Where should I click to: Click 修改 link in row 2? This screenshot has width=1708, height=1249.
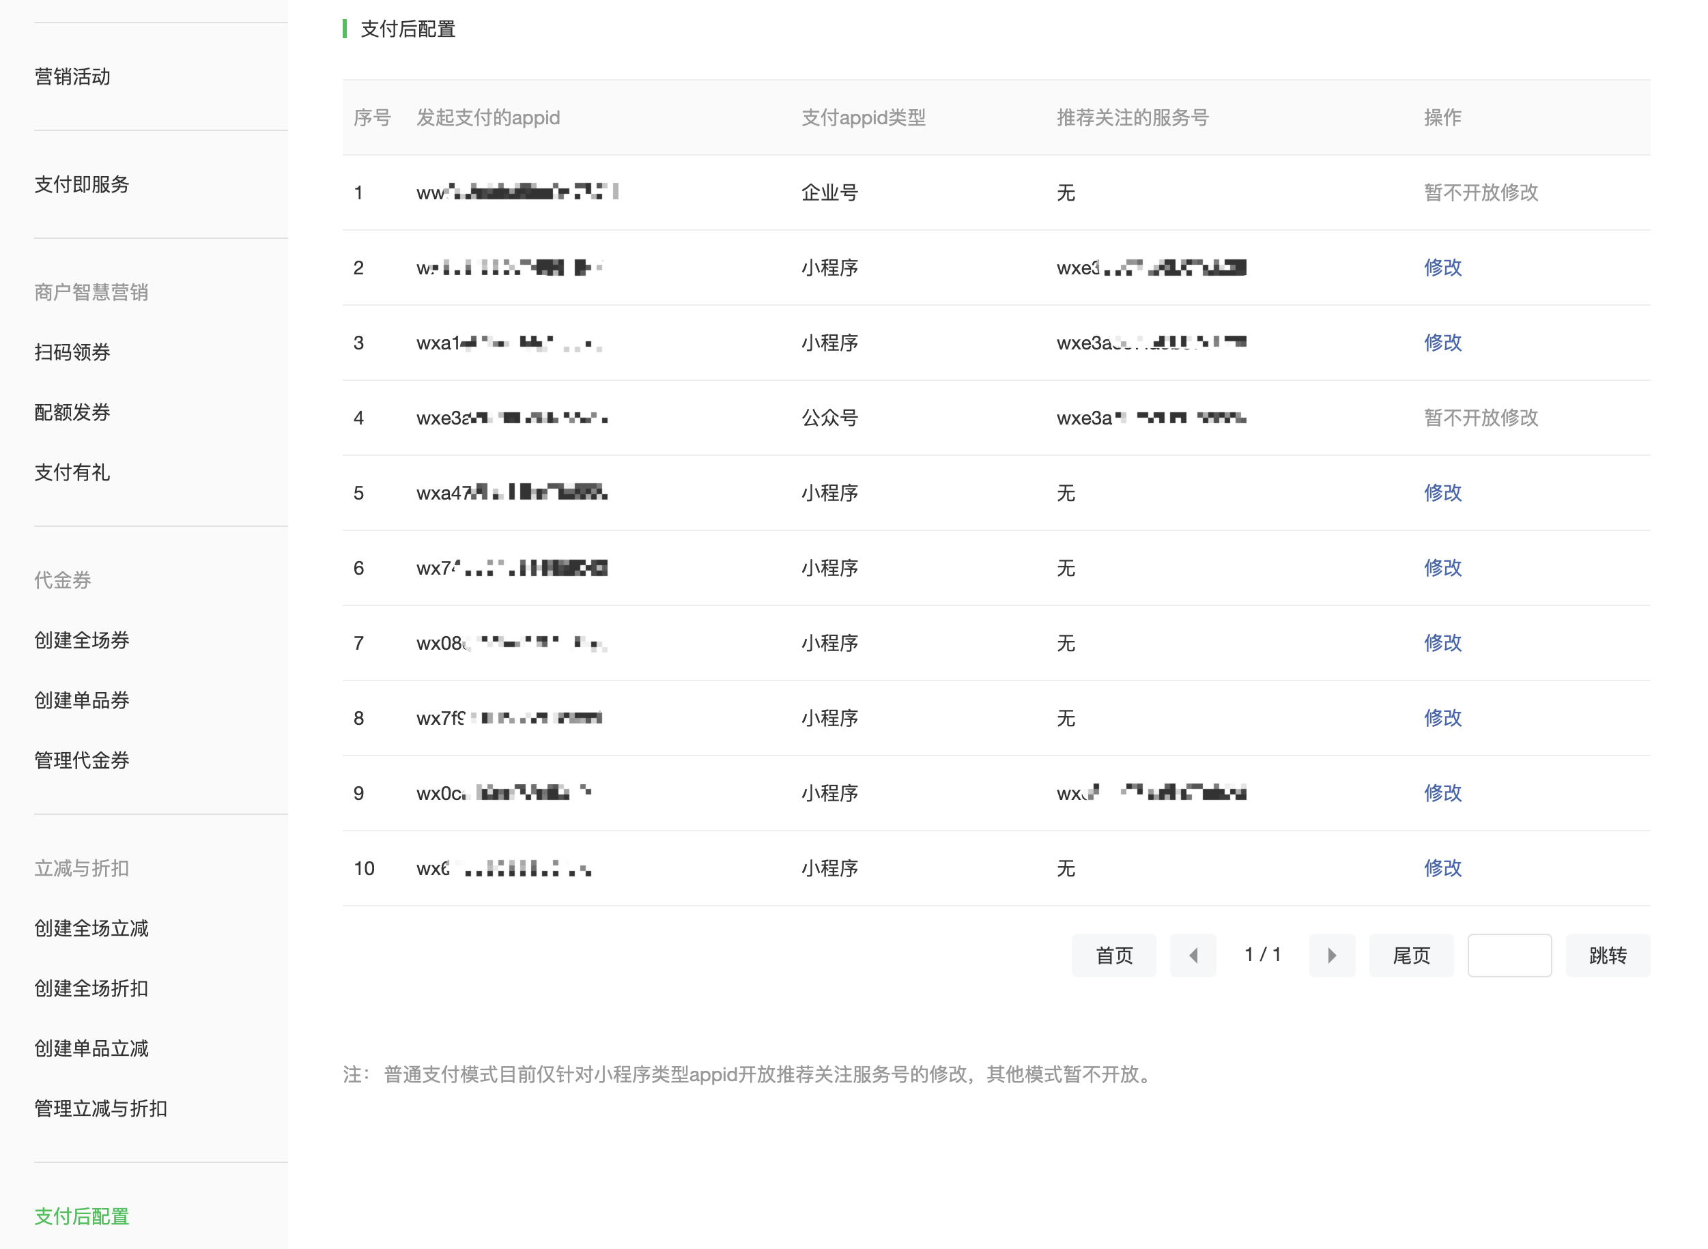click(1442, 268)
